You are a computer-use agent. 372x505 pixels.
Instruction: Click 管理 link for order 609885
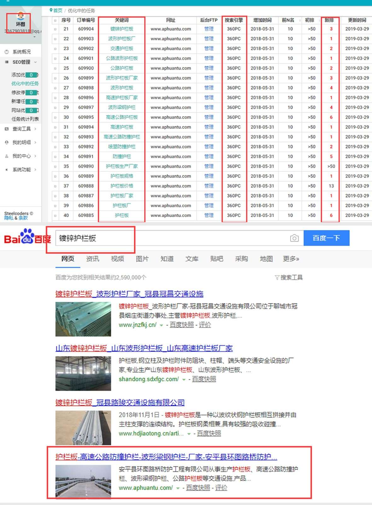click(x=209, y=216)
